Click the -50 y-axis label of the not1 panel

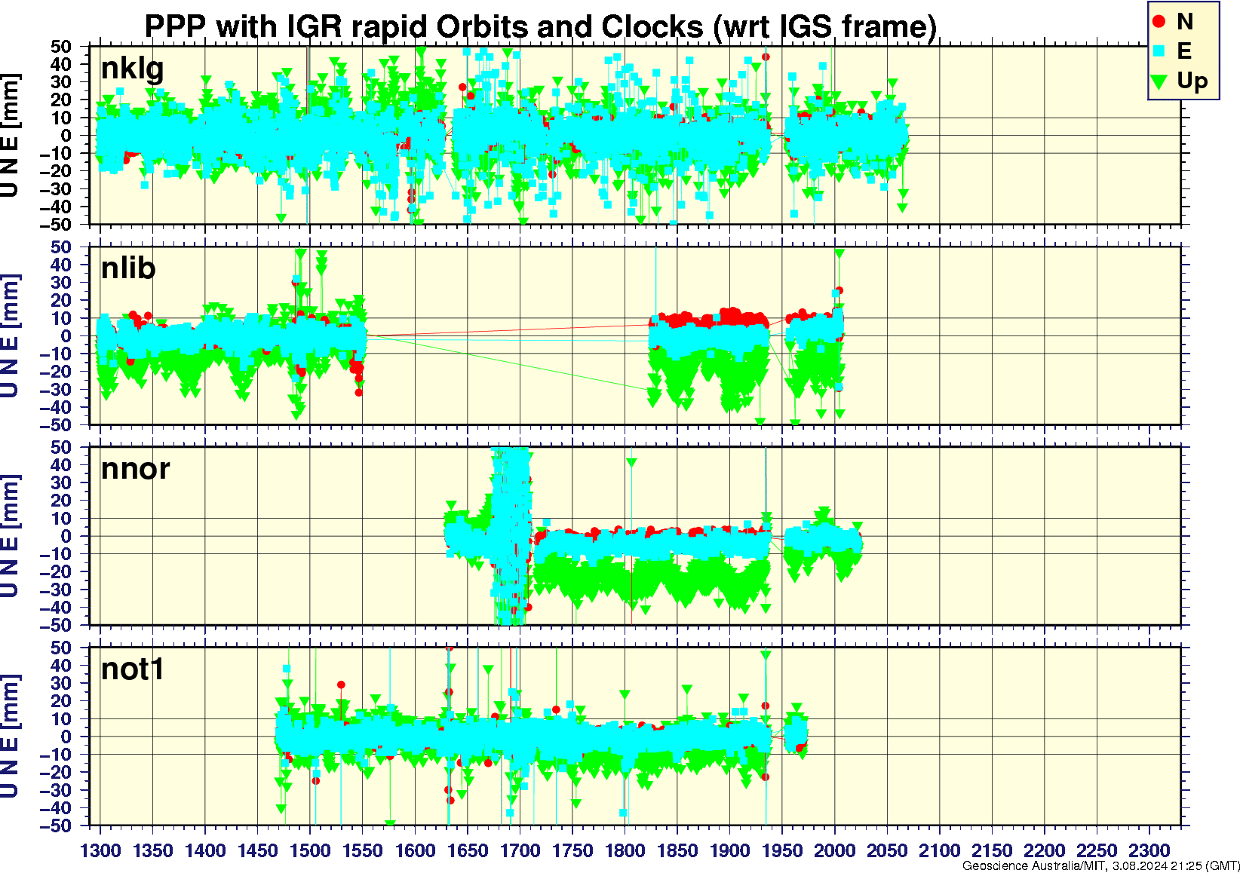(x=57, y=826)
